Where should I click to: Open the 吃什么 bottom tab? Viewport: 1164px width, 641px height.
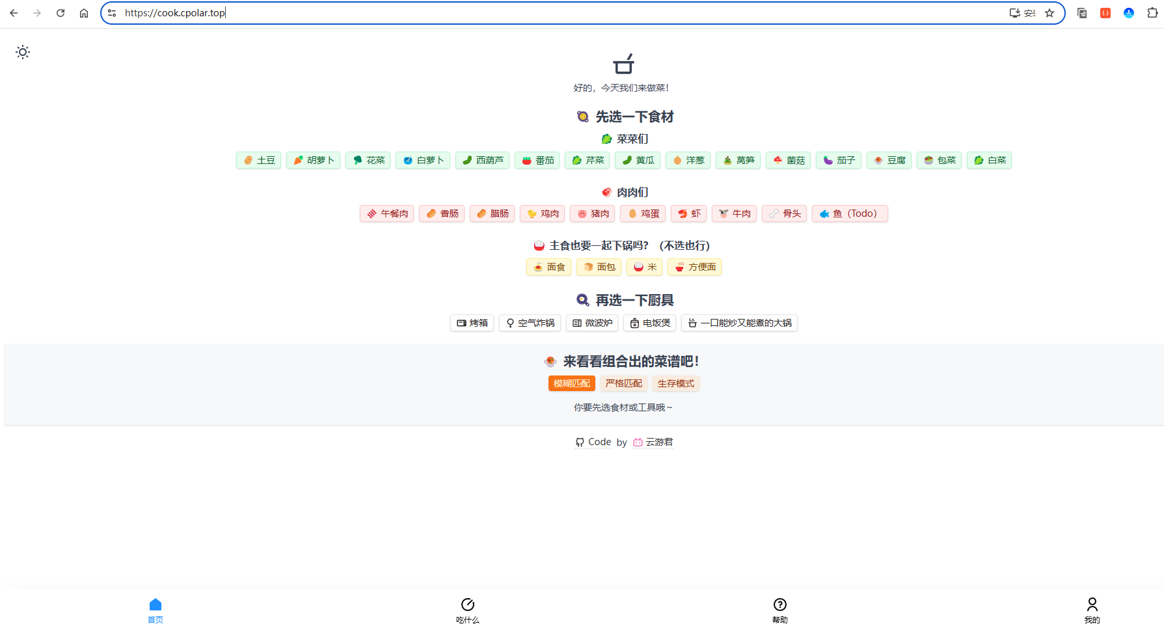coord(467,610)
